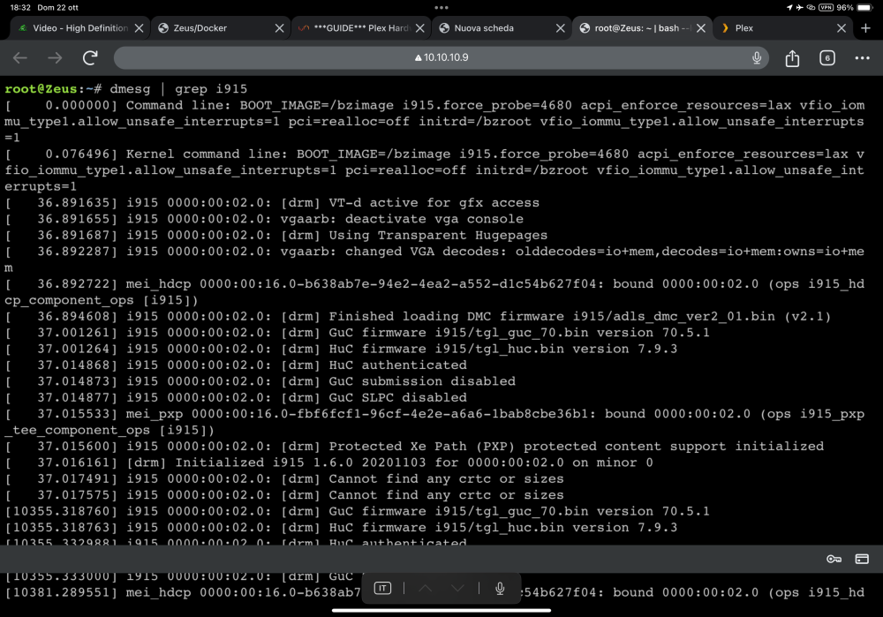
Task: Click 'GuC SLPC disabled' line
Action: click(236, 397)
